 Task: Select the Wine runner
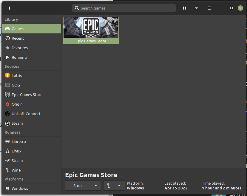tap(32, 170)
